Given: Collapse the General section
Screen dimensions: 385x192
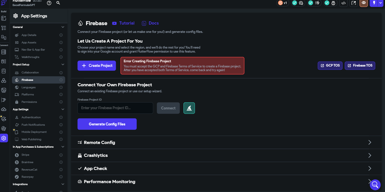Looking at the screenshot, I should coord(63,27).
